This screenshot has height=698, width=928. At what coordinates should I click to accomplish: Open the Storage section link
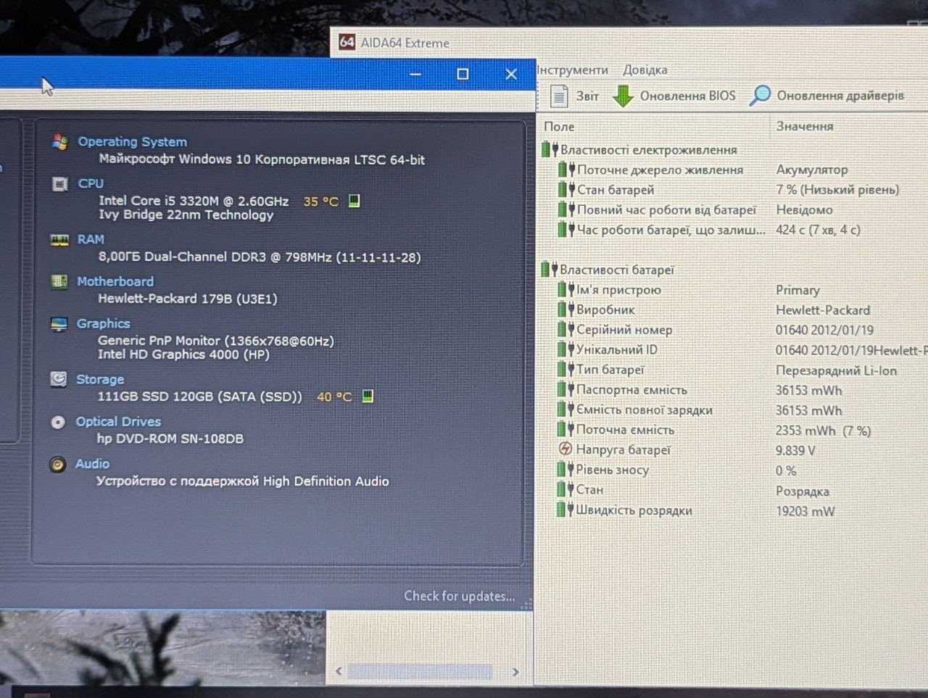click(x=100, y=379)
